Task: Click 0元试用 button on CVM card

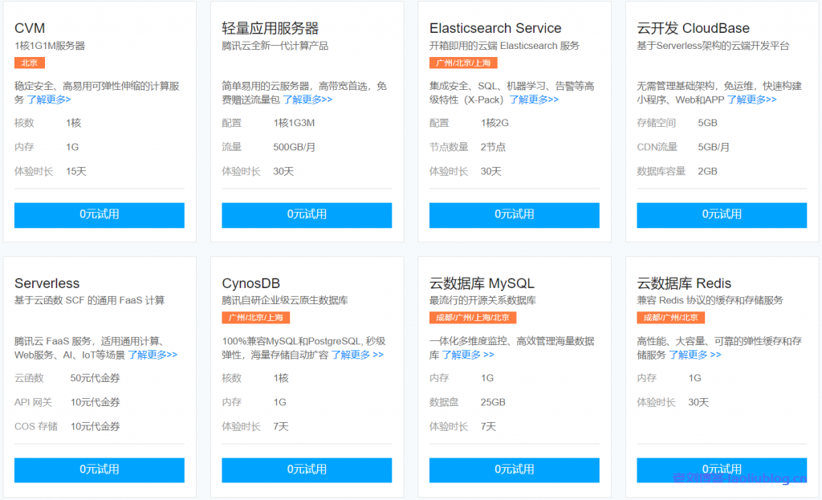Action: coord(99,215)
